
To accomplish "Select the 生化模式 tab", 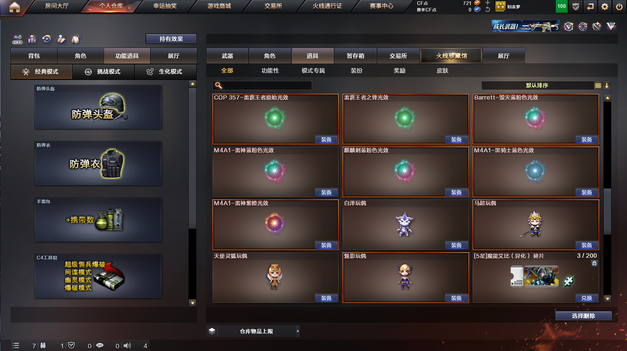I will [x=166, y=72].
